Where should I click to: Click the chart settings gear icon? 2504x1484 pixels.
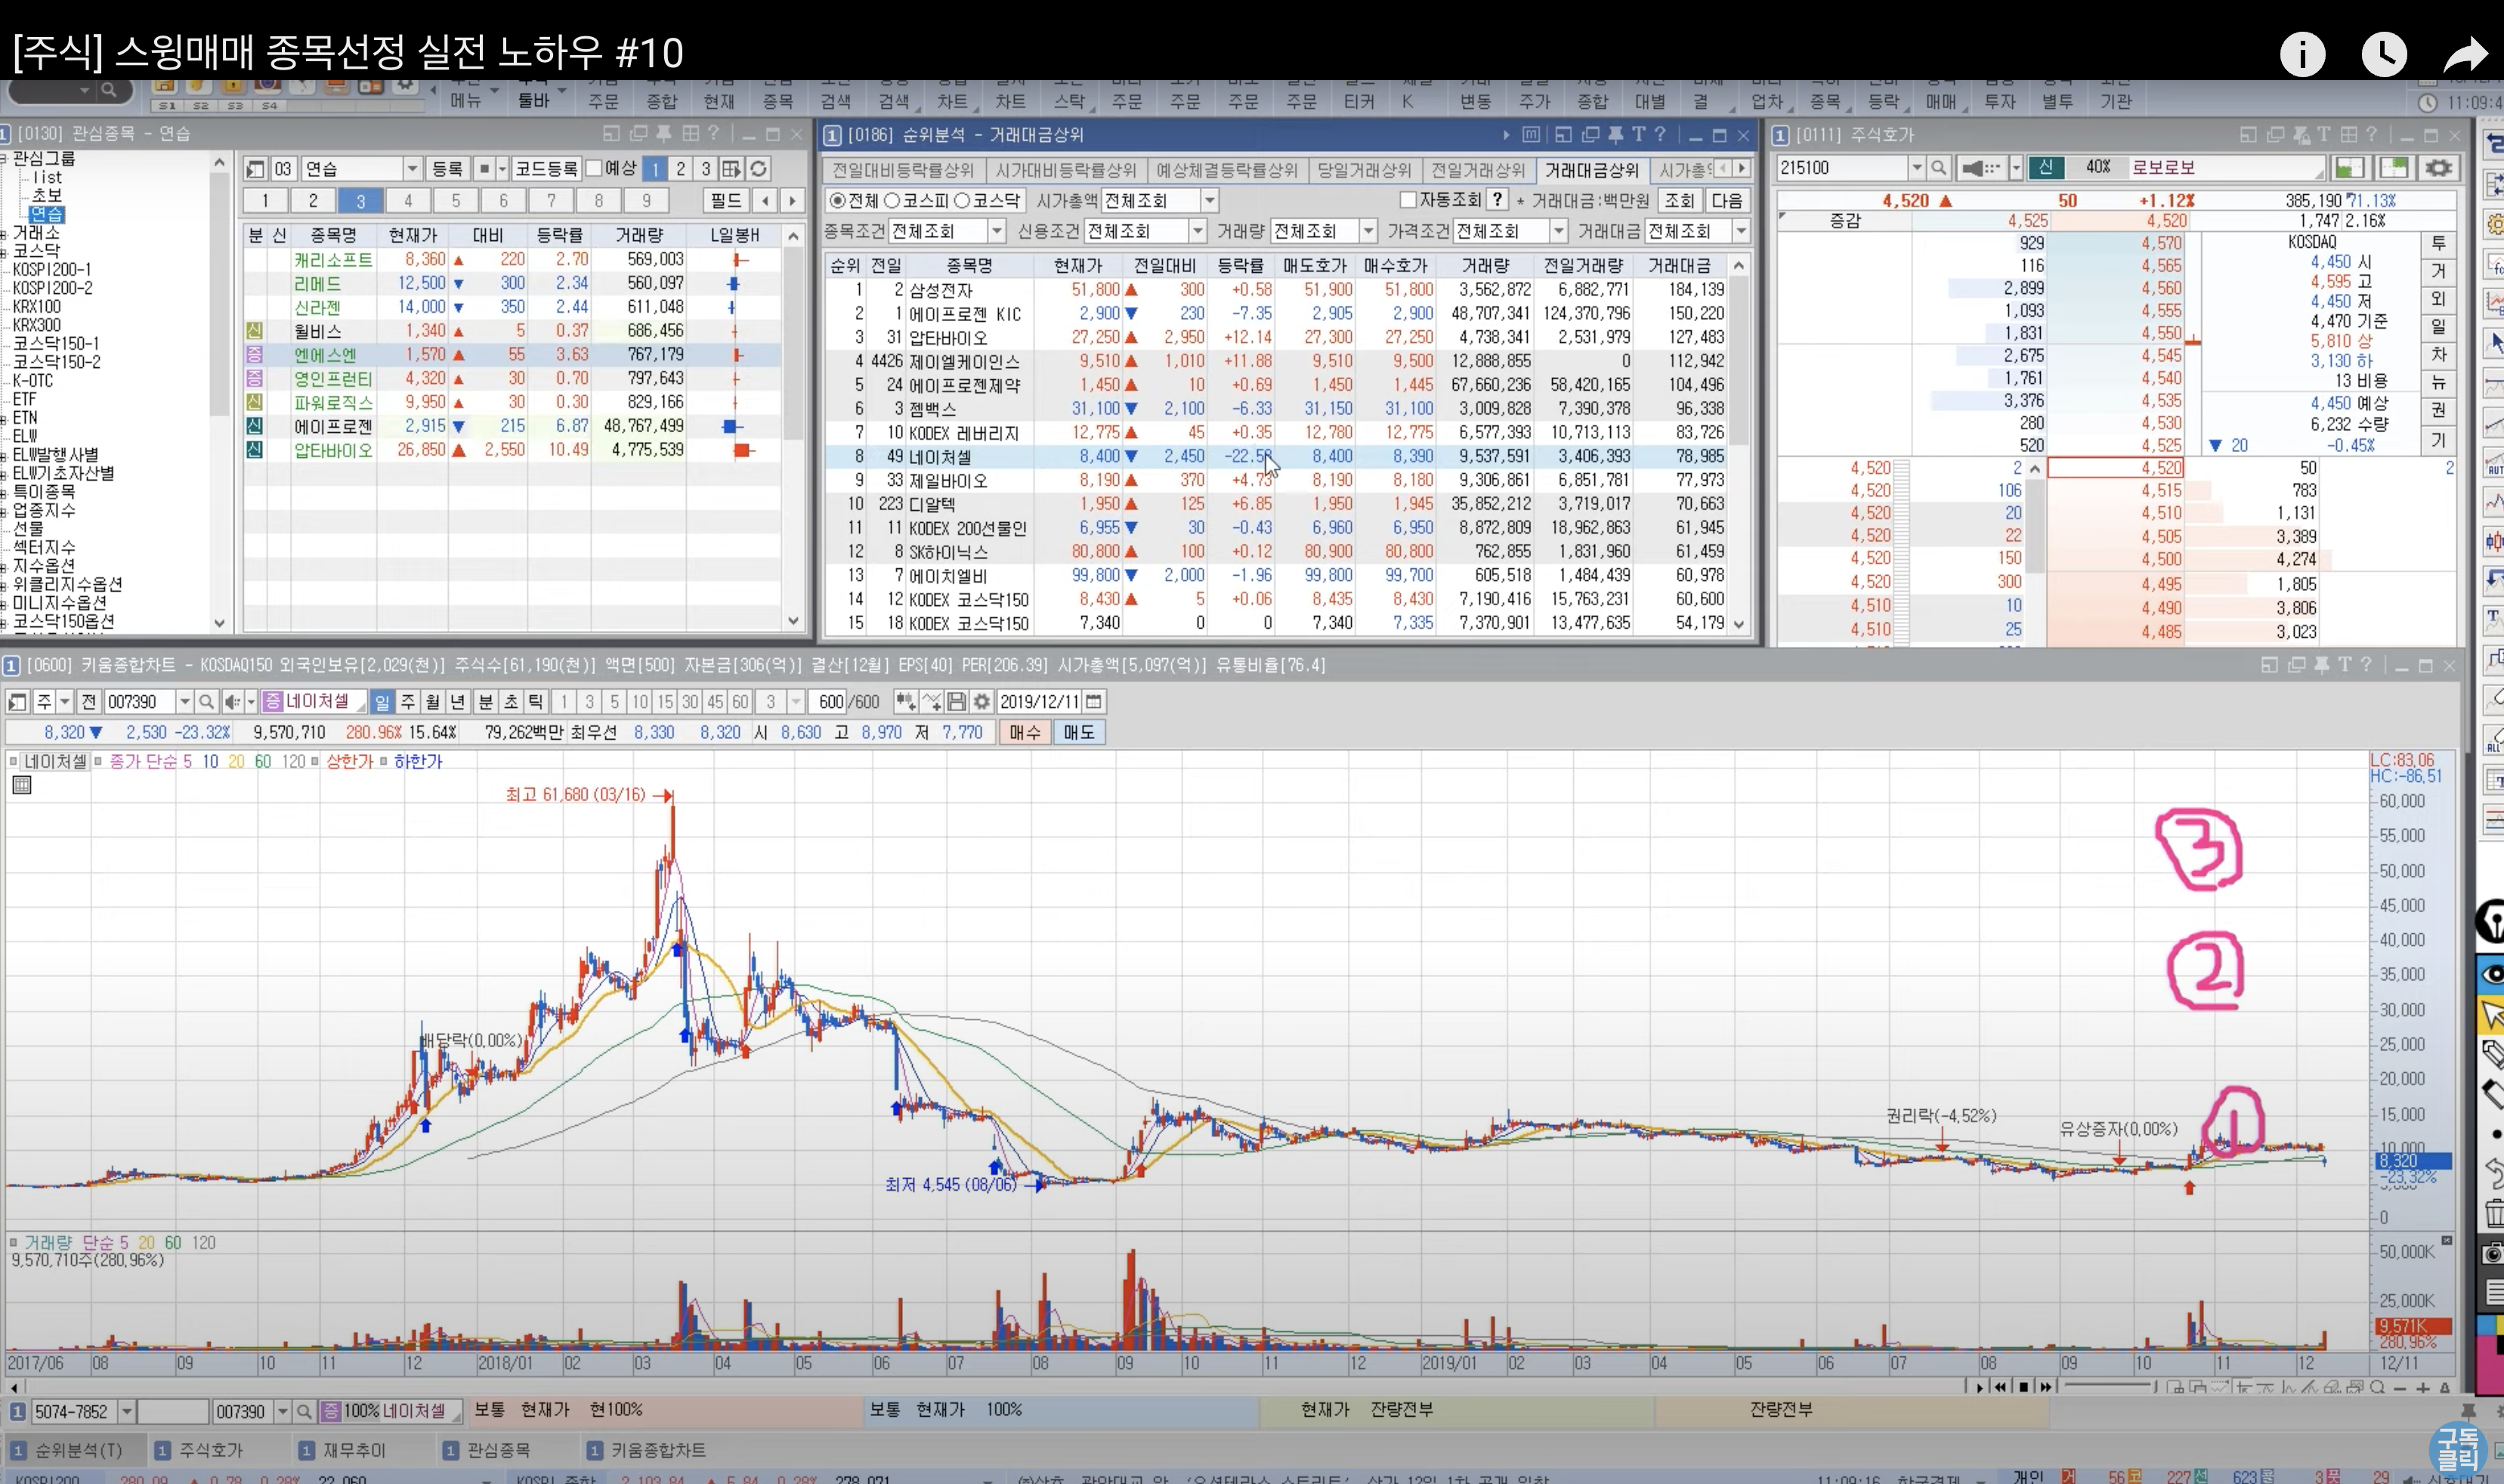point(981,702)
